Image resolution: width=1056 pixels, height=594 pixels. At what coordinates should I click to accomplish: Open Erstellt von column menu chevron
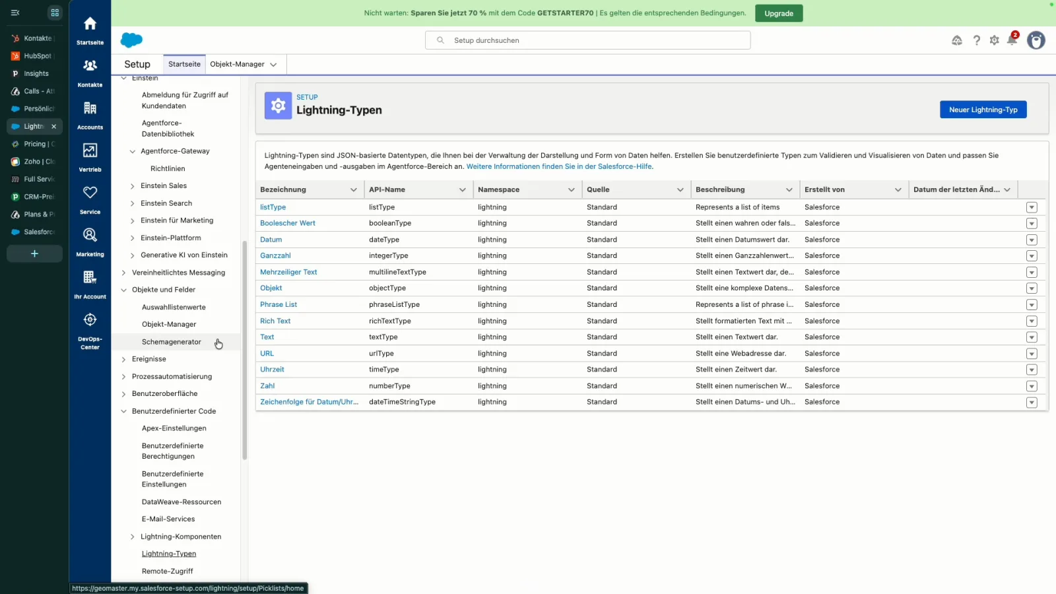pyautogui.click(x=898, y=190)
